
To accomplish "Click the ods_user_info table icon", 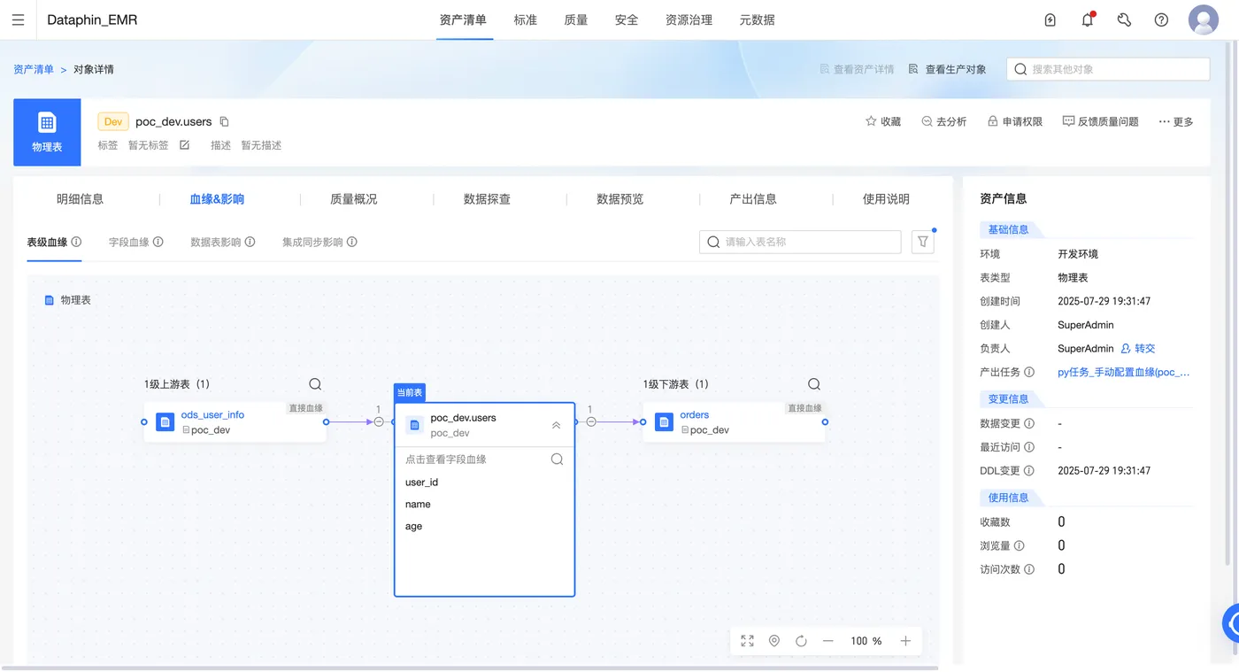I will [x=165, y=422].
